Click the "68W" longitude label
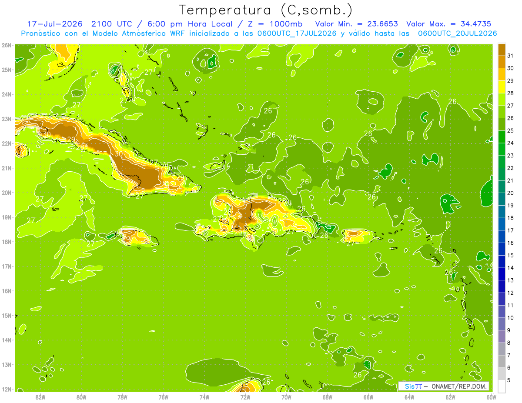Screen dimensions: 522x403 coord(328,396)
